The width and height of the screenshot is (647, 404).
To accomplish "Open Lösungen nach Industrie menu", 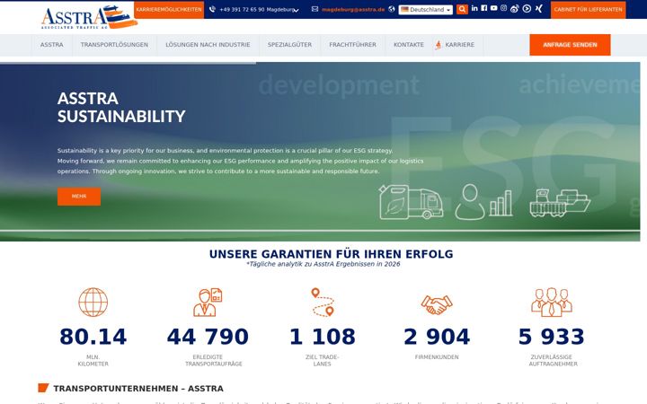I will coord(208,45).
